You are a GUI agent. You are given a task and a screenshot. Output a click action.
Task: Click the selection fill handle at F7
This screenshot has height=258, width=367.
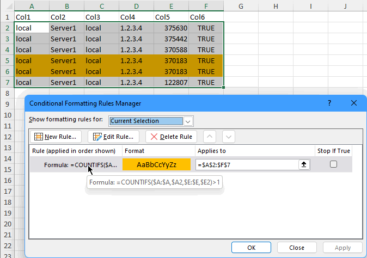tap(224, 87)
